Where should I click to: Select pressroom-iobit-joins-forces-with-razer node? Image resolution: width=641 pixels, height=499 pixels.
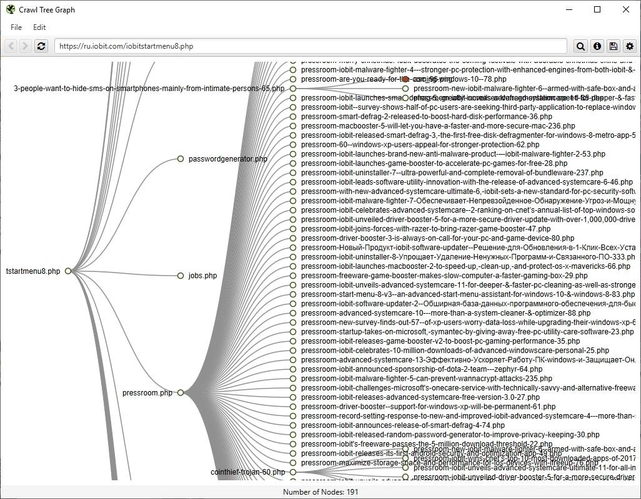[293, 229]
